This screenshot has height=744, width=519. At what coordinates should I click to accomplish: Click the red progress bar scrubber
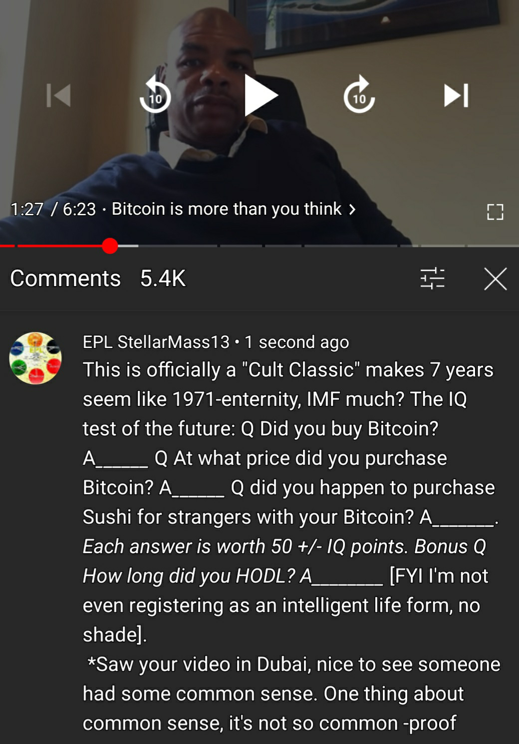[x=110, y=246]
